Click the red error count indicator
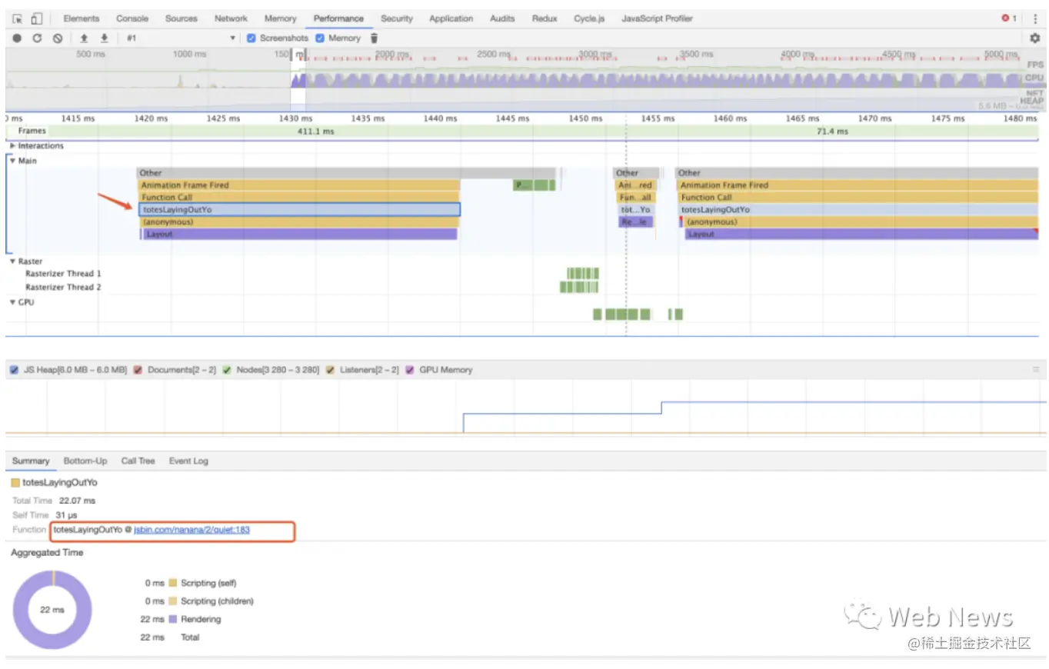 [x=1009, y=18]
